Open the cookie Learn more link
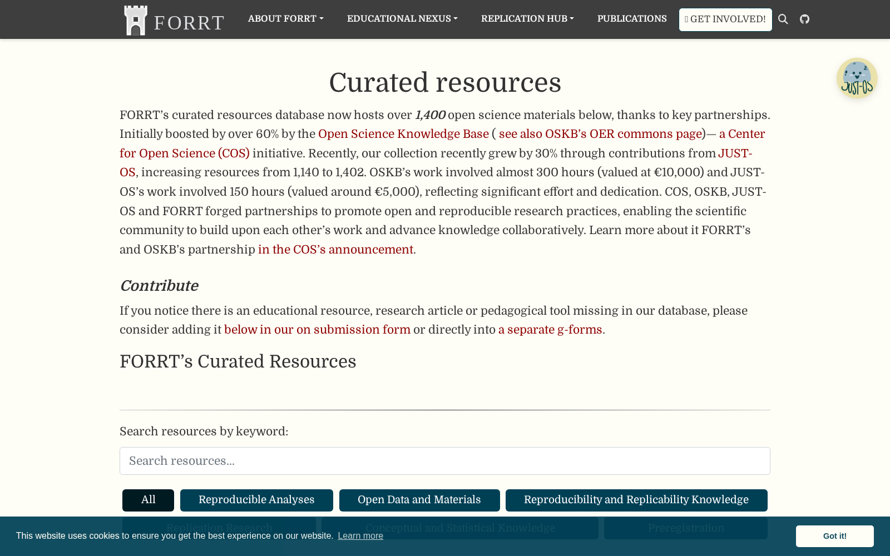The width and height of the screenshot is (890, 556). tap(360, 536)
